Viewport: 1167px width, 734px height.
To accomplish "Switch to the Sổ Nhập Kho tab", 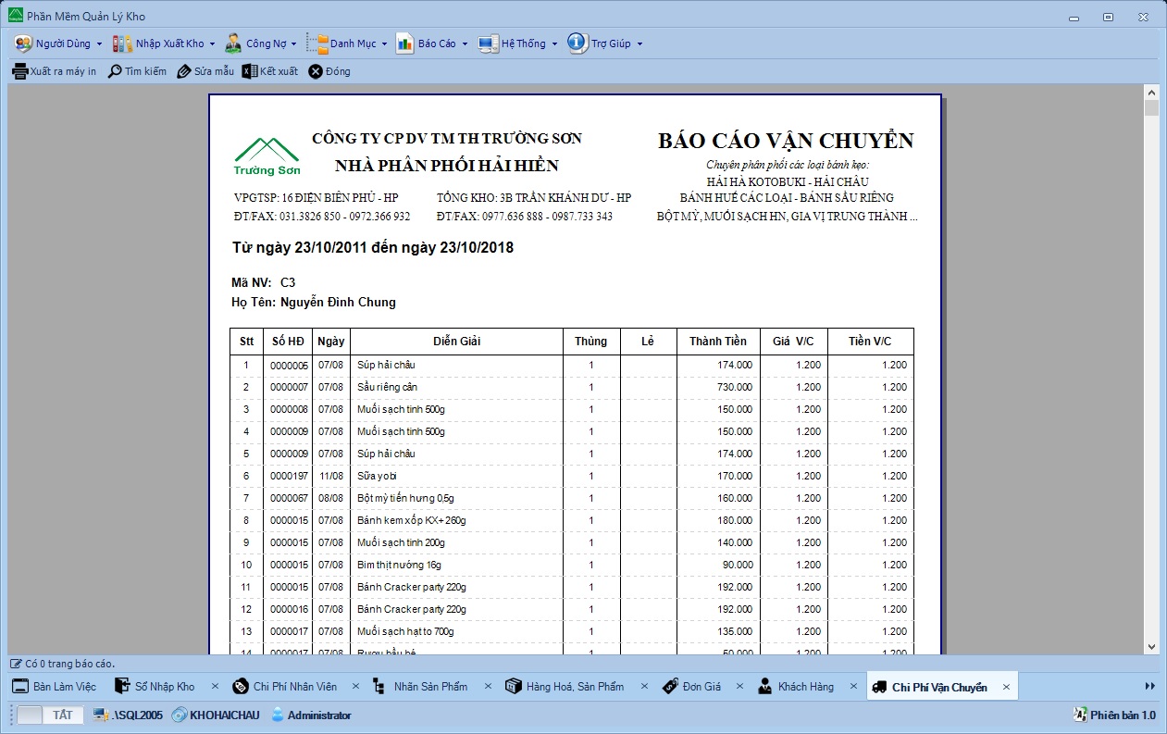I will click(x=164, y=687).
